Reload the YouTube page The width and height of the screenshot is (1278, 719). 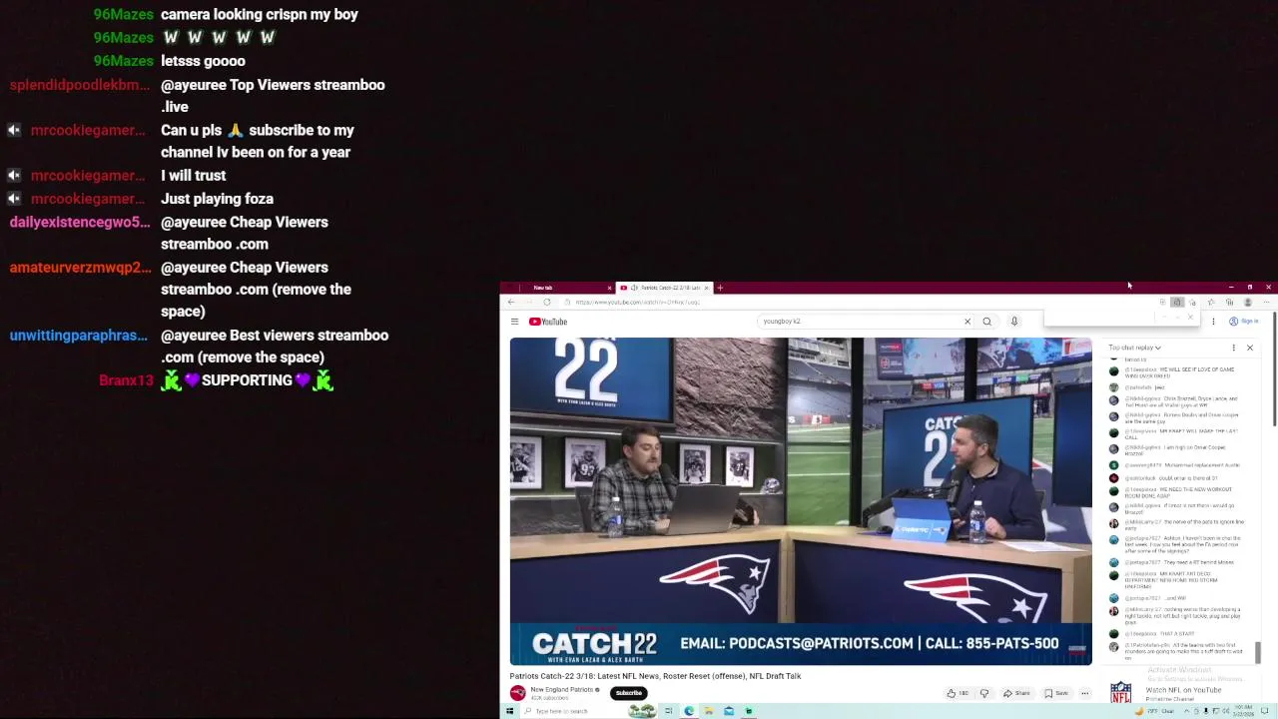tap(546, 302)
